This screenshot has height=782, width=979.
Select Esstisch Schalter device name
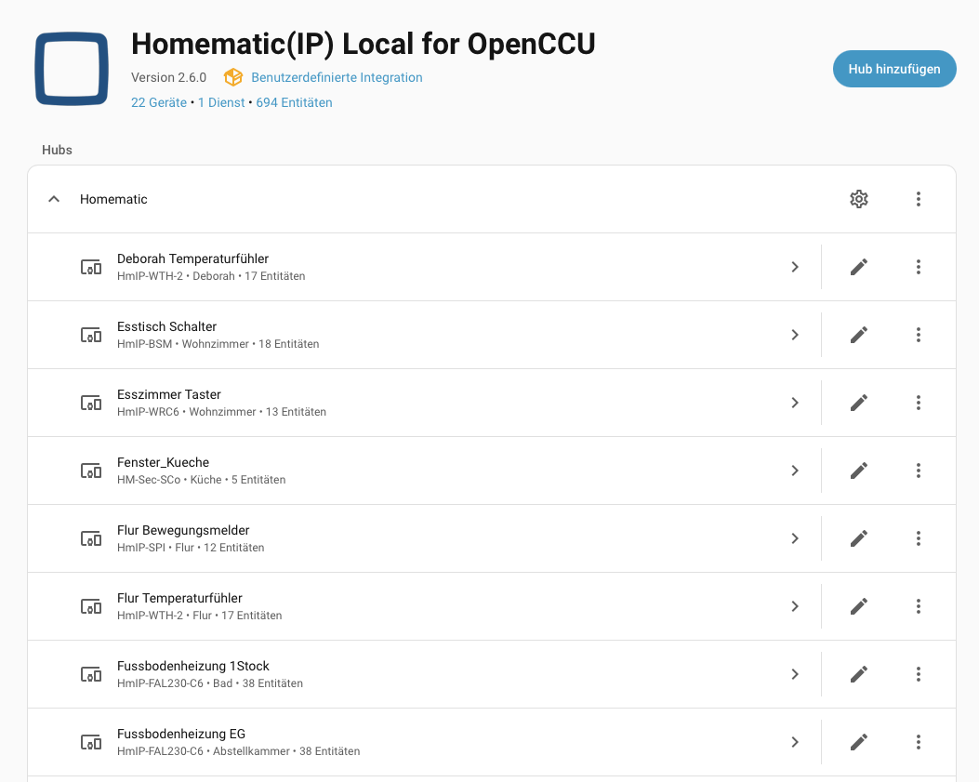click(x=166, y=326)
